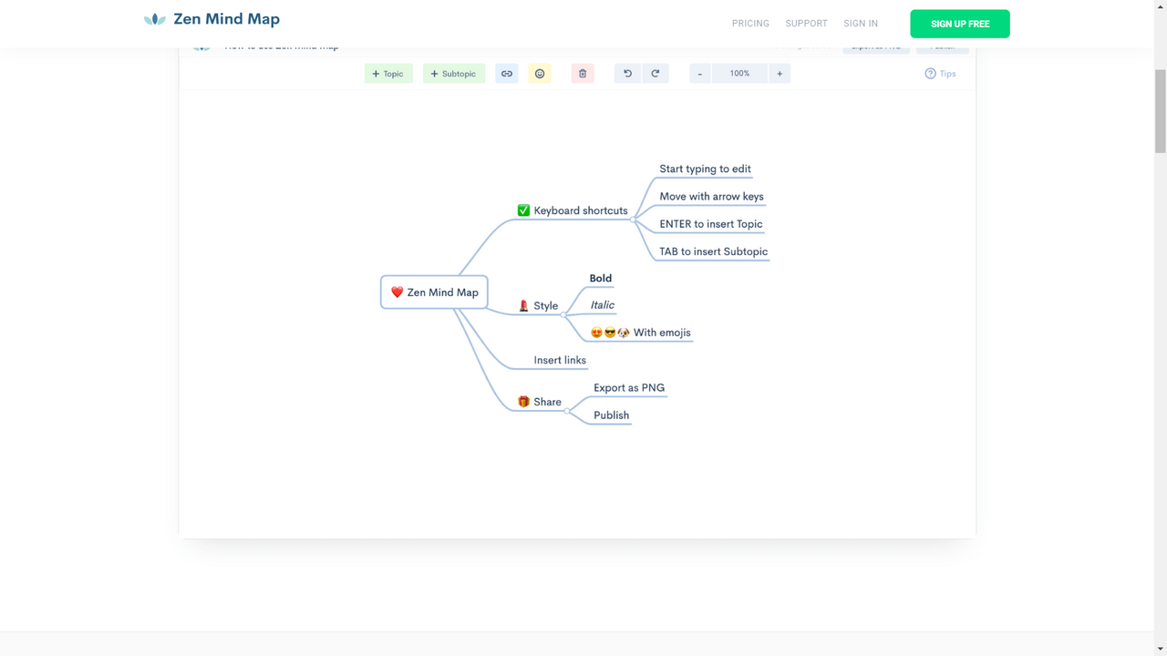Screen dimensions: 1167x656
Task: Click the Zen Mind Map brand title
Action: 226,19
